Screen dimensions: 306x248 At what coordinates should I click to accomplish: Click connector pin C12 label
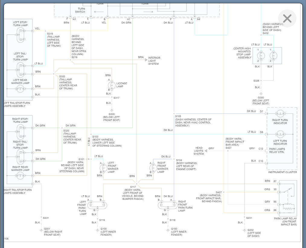pyautogui.click(x=261, y=148)
